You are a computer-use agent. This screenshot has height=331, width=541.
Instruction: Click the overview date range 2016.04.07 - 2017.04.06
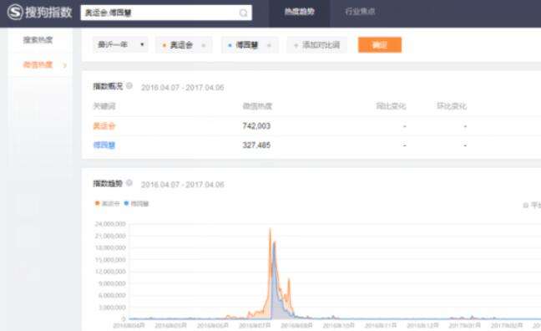pos(183,88)
